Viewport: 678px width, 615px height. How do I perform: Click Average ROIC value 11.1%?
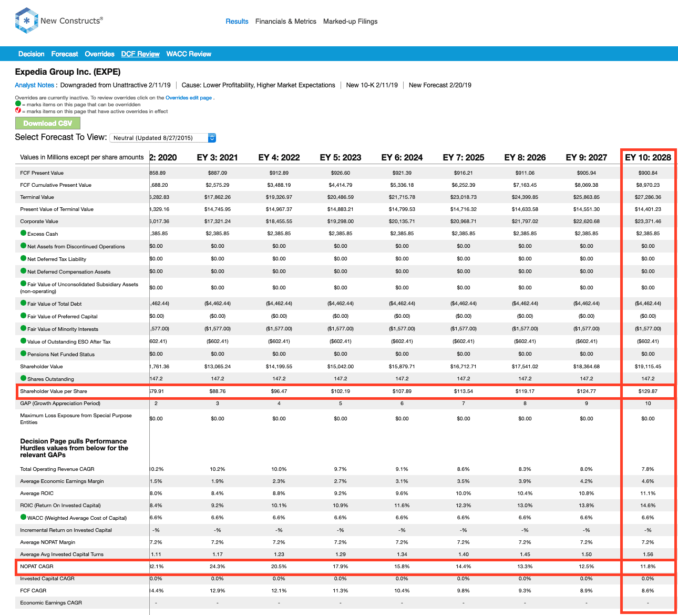coord(648,493)
